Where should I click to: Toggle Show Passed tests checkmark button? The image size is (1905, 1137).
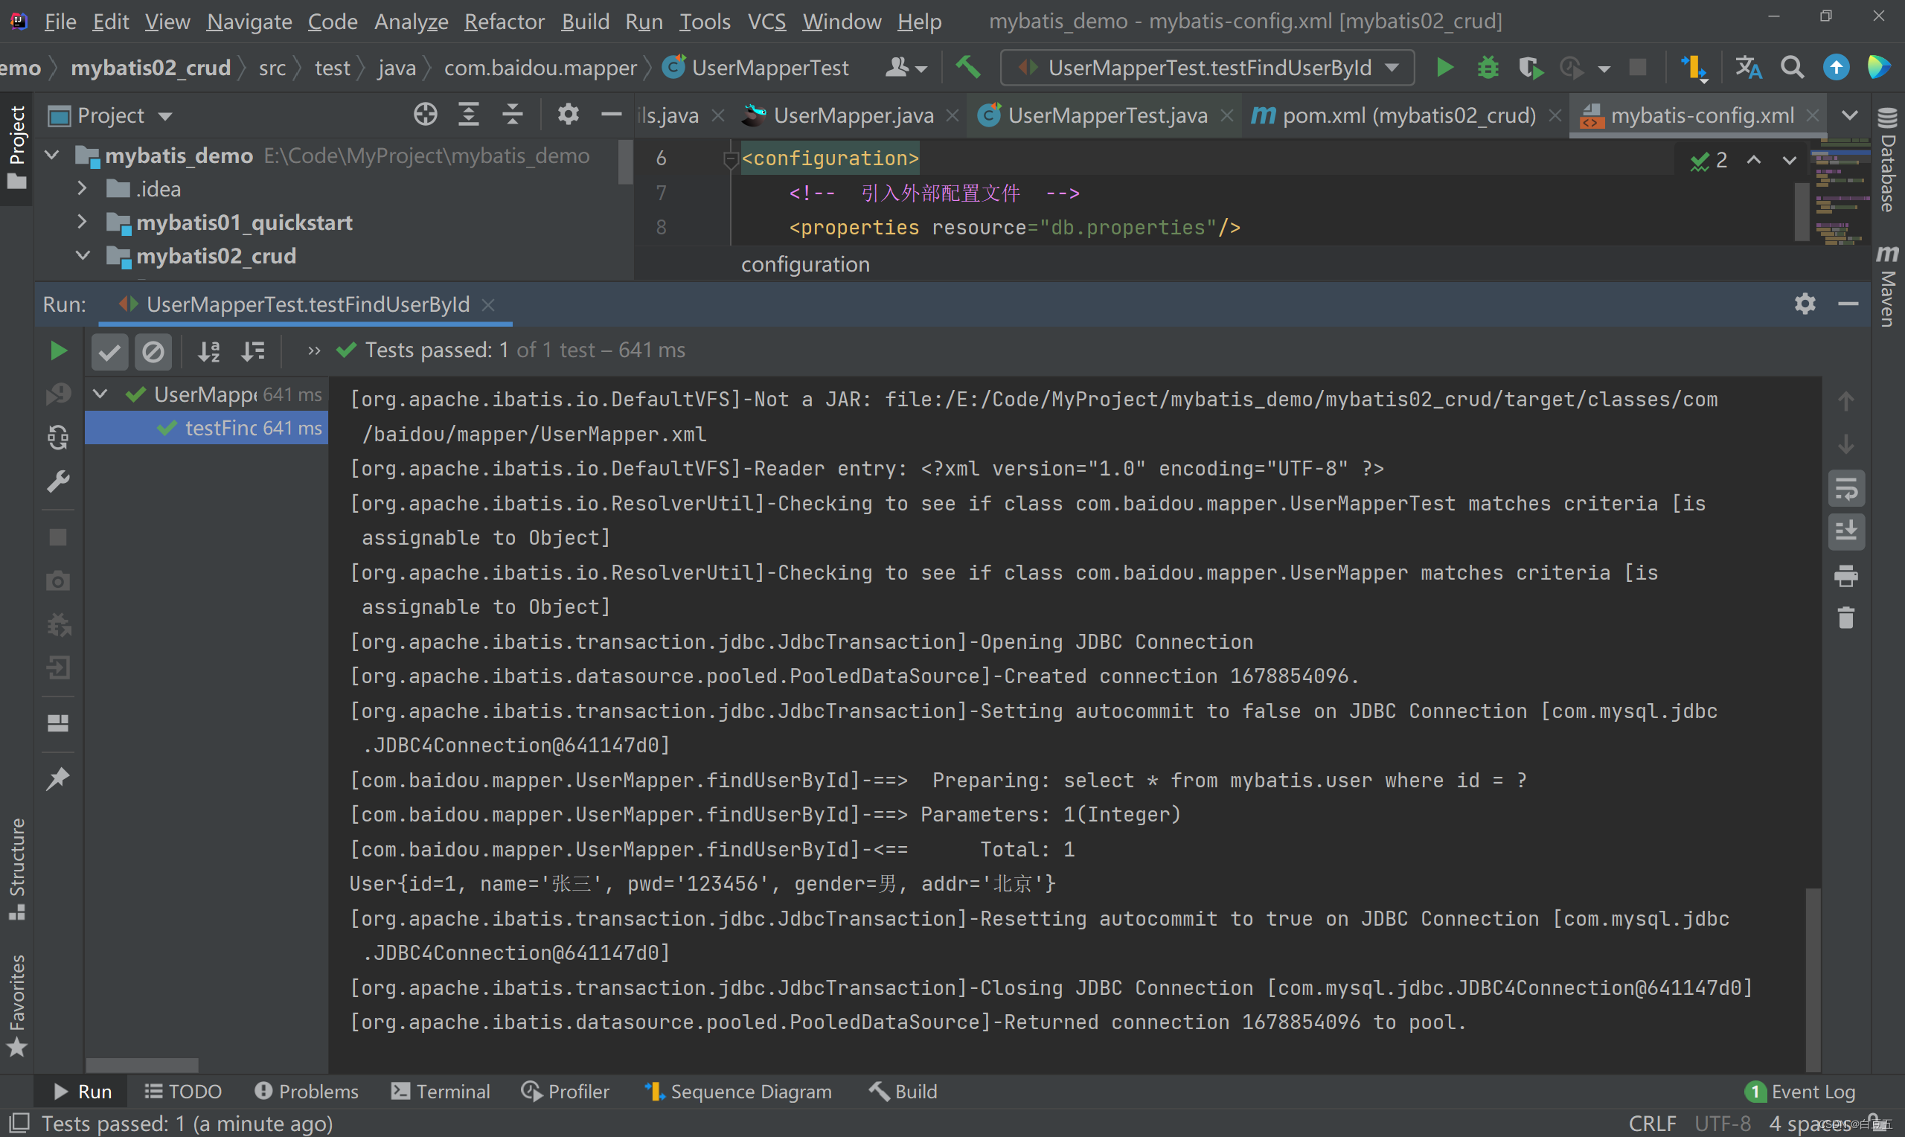[109, 352]
